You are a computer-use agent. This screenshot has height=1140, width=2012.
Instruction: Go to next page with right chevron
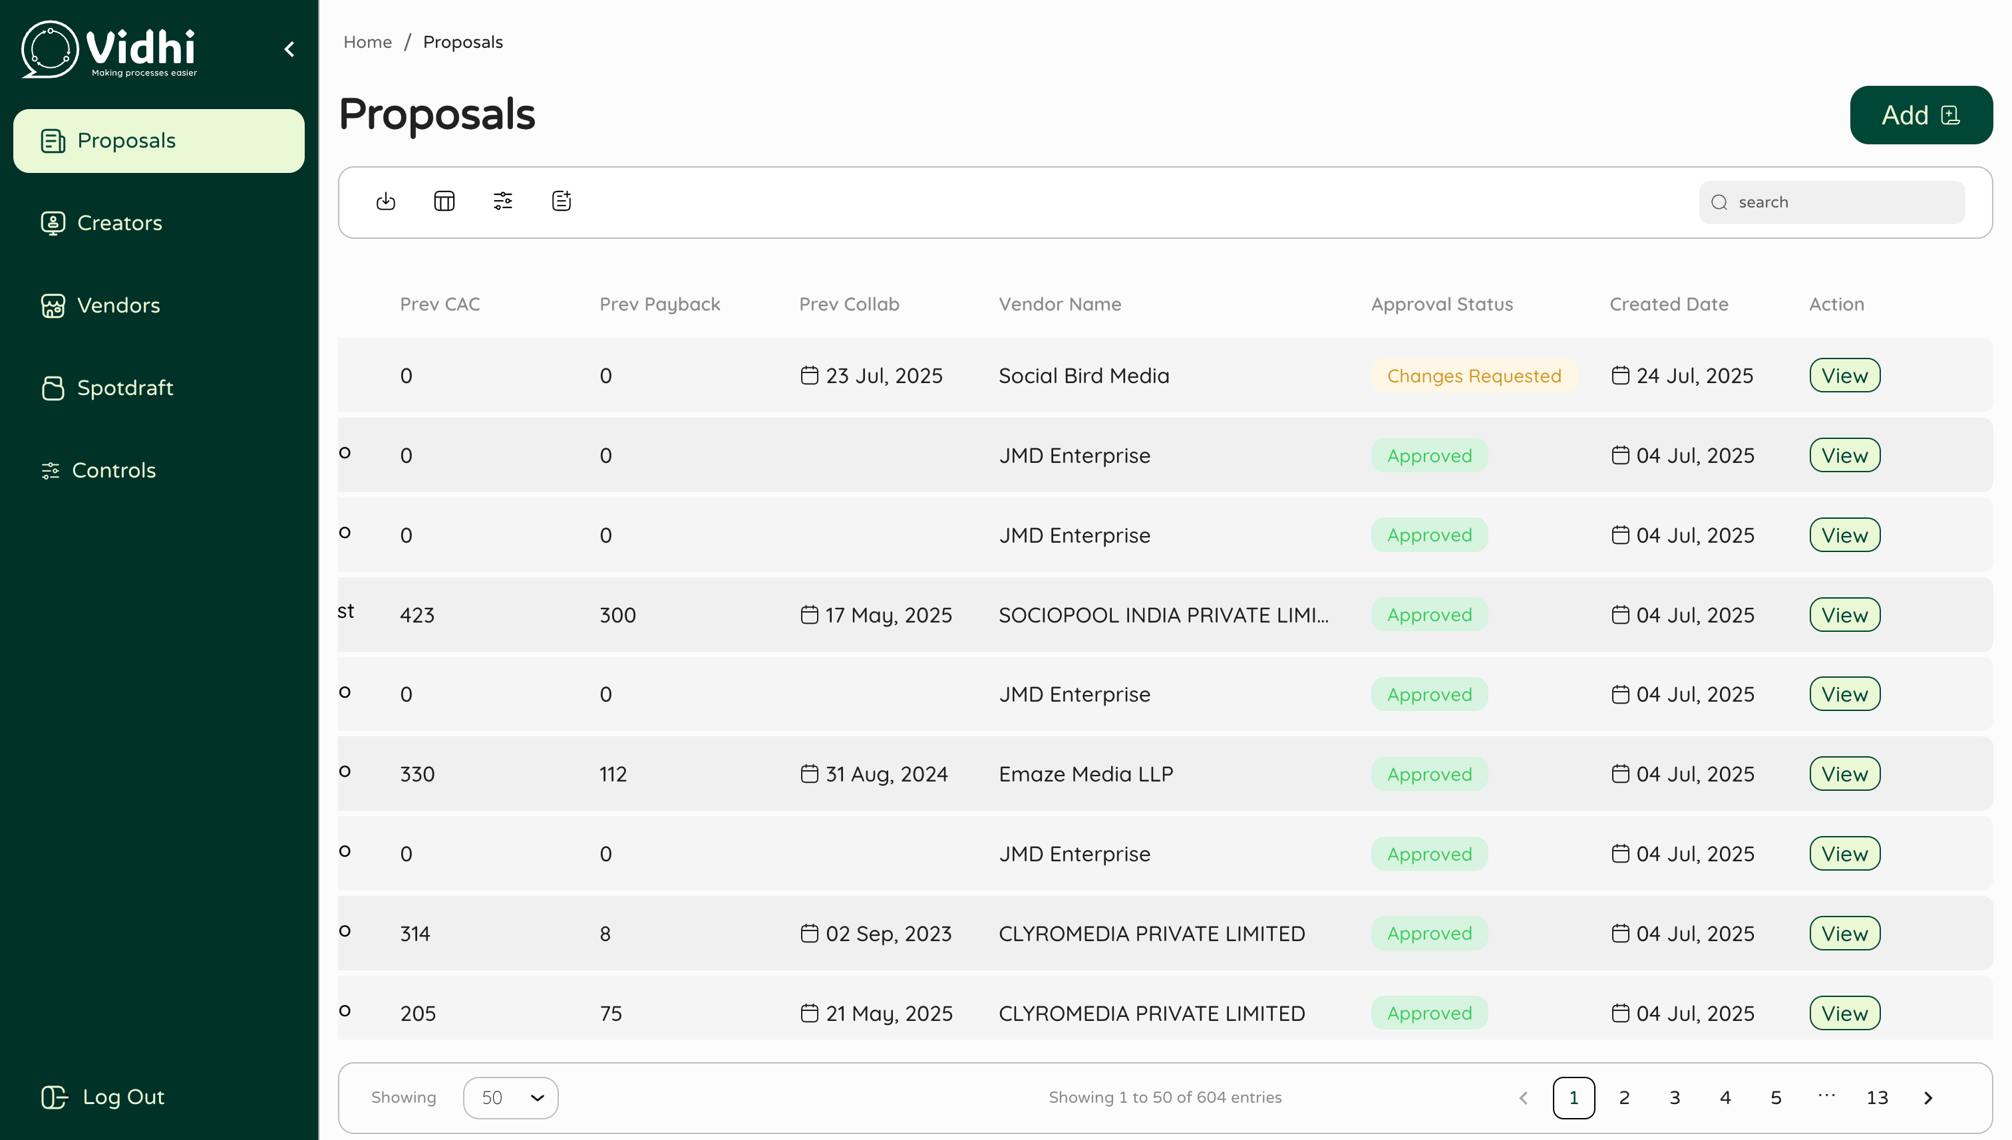coord(1928,1097)
